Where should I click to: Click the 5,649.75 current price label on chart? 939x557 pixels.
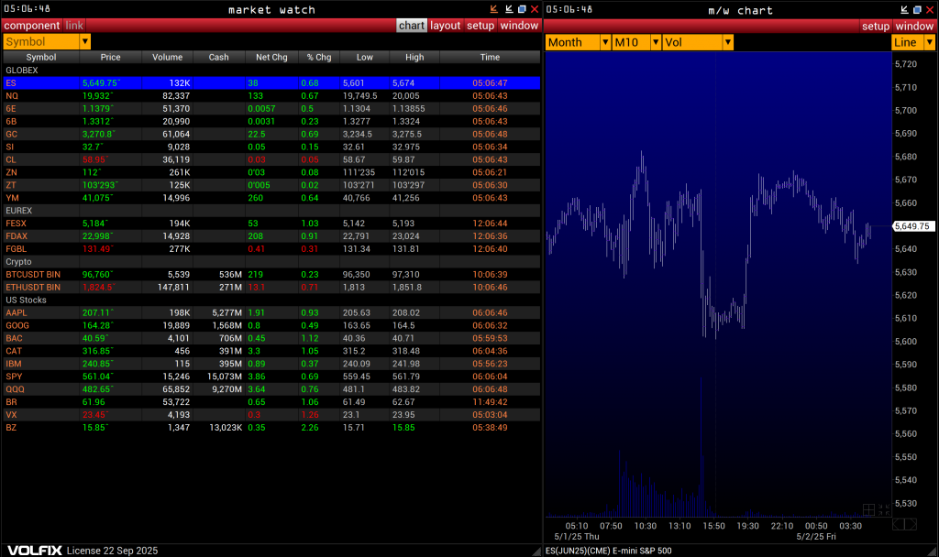click(x=913, y=226)
